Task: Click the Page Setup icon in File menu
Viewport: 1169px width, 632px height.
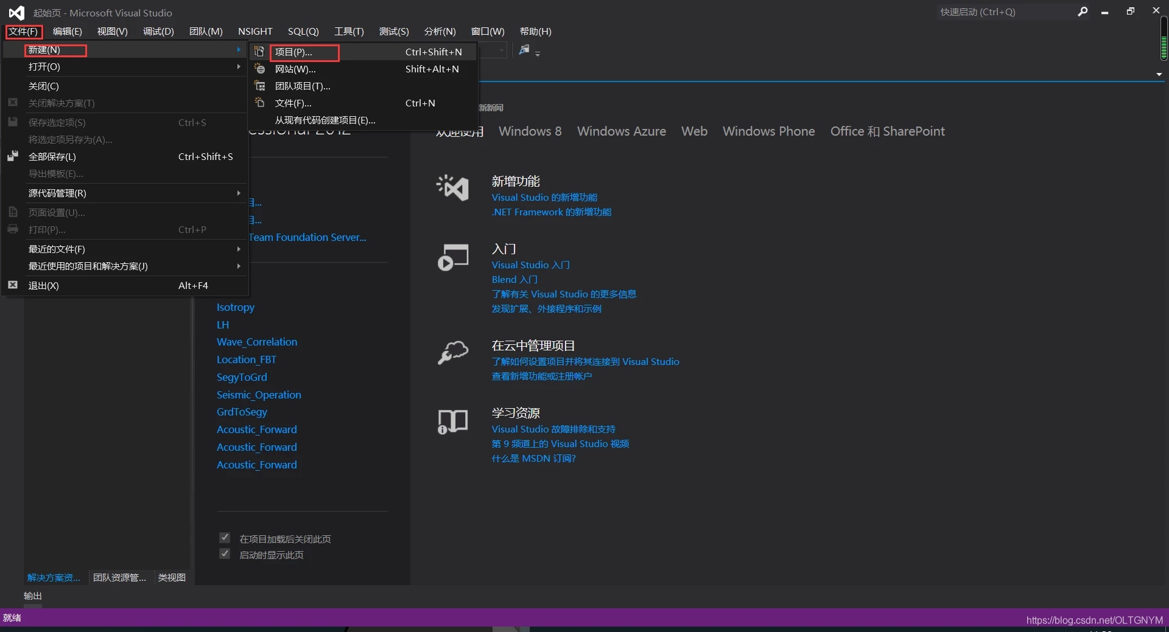Action: [x=13, y=212]
